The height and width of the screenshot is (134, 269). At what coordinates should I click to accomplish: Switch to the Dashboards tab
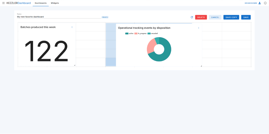[41, 3]
